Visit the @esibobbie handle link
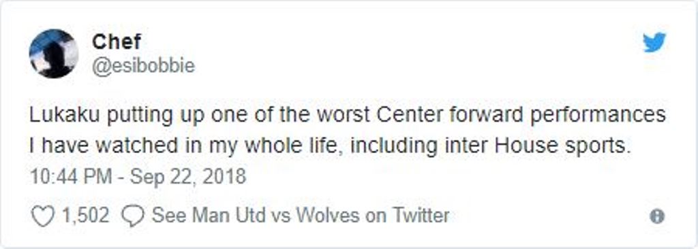 [x=143, y=66]
